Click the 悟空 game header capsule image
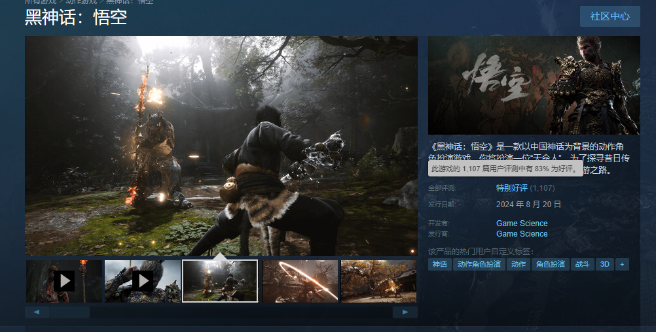The height and width of the screenshot is (332, 656). click(x=534, y=85)
